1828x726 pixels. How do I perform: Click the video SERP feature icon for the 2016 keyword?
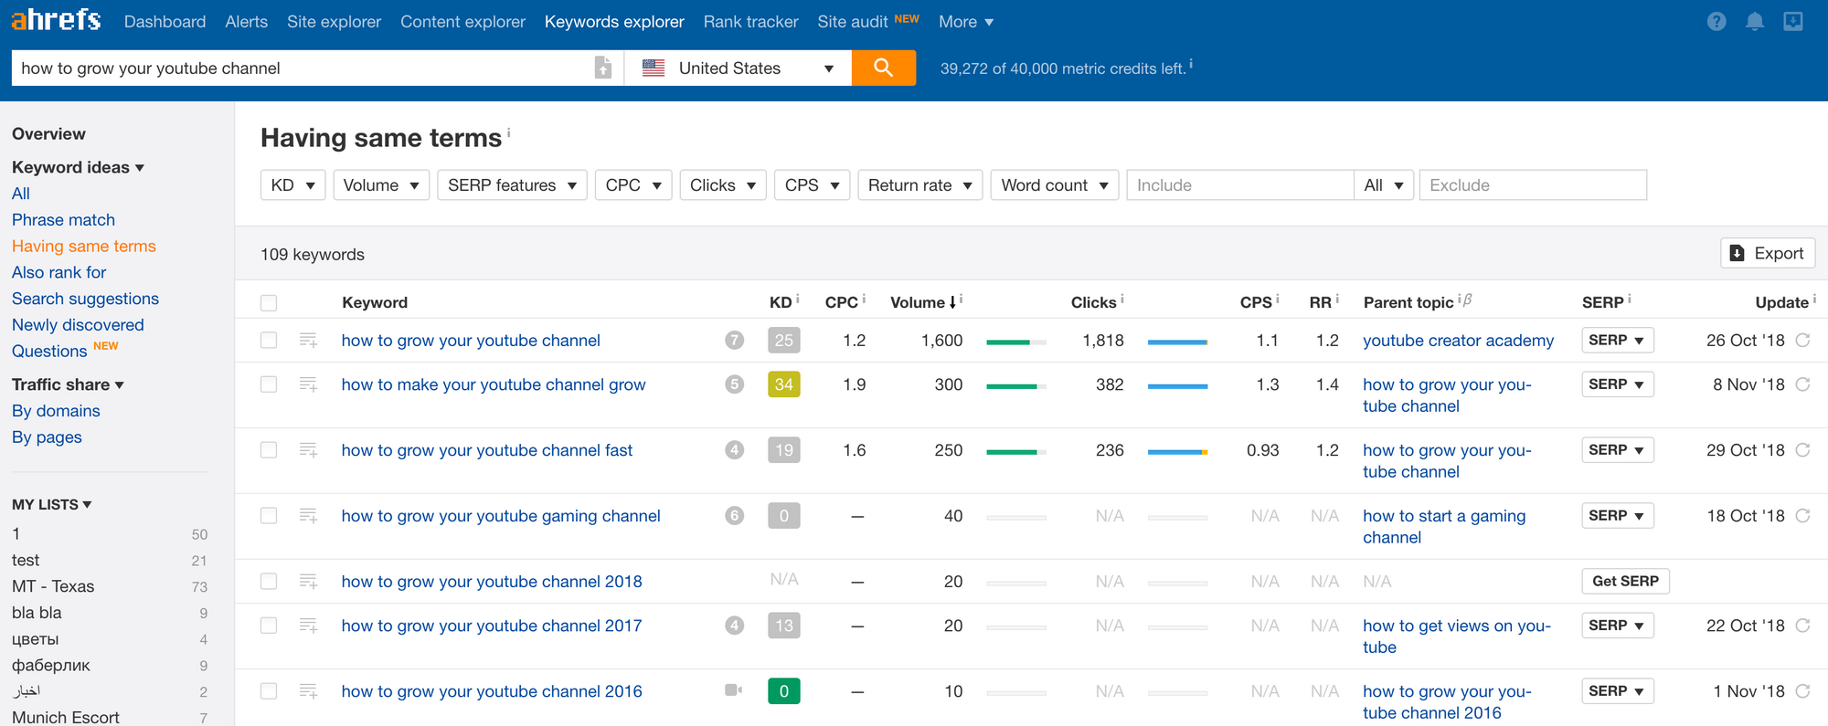tap(733, 690)
